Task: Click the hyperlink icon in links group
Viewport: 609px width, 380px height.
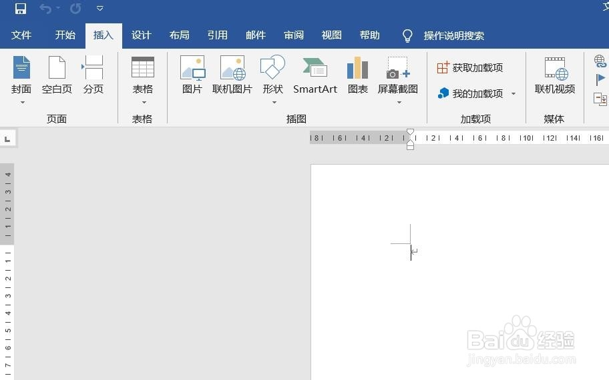Action: pyautogui.click(x=600, y=61)
